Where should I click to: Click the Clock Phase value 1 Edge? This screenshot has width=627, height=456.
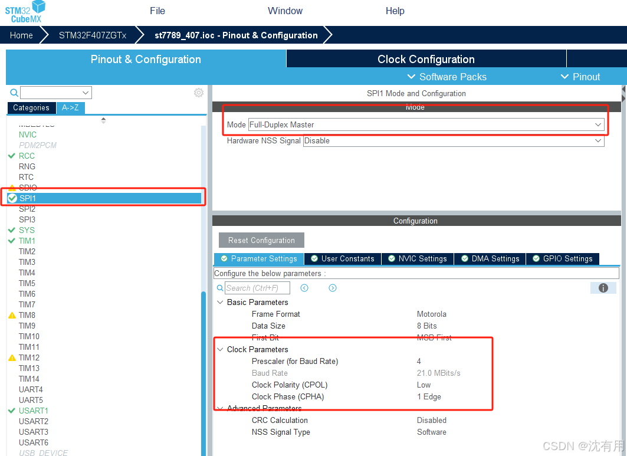[x=429, y=397]
